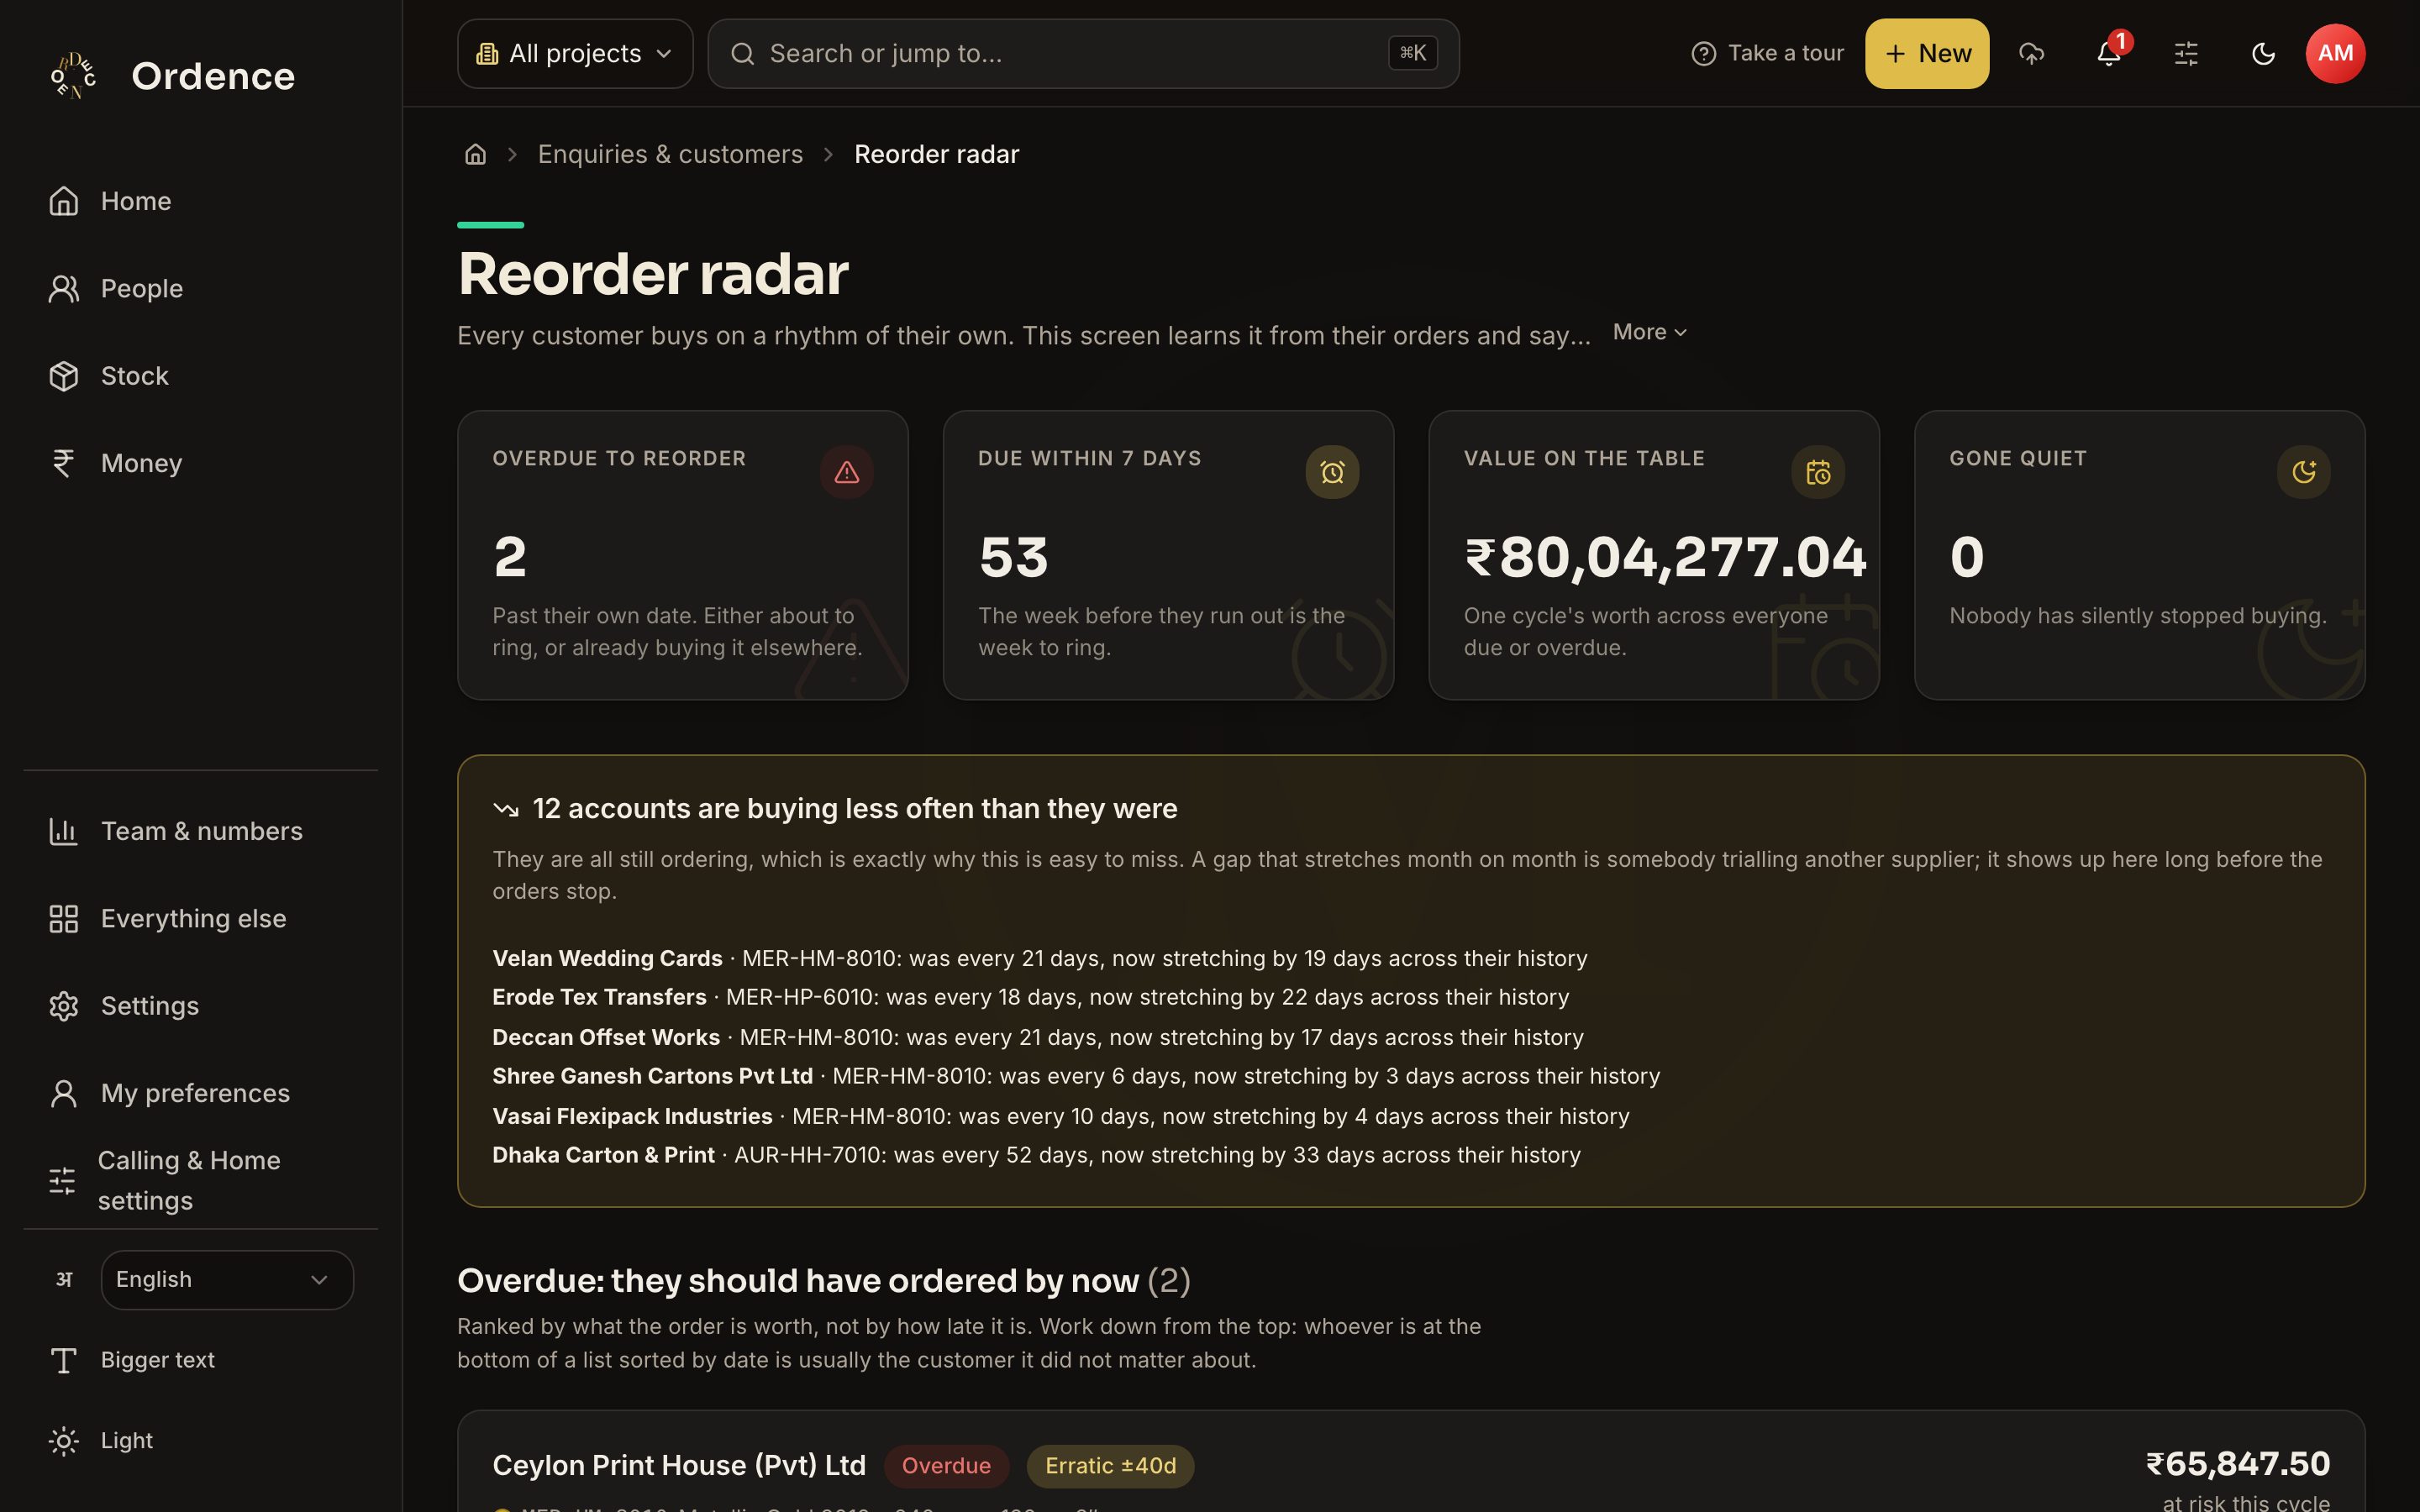The width and height of the screenshot is (2420, 1512).
Task: Click the overdue warning triangle icon
Action: [x=847, y=472]
